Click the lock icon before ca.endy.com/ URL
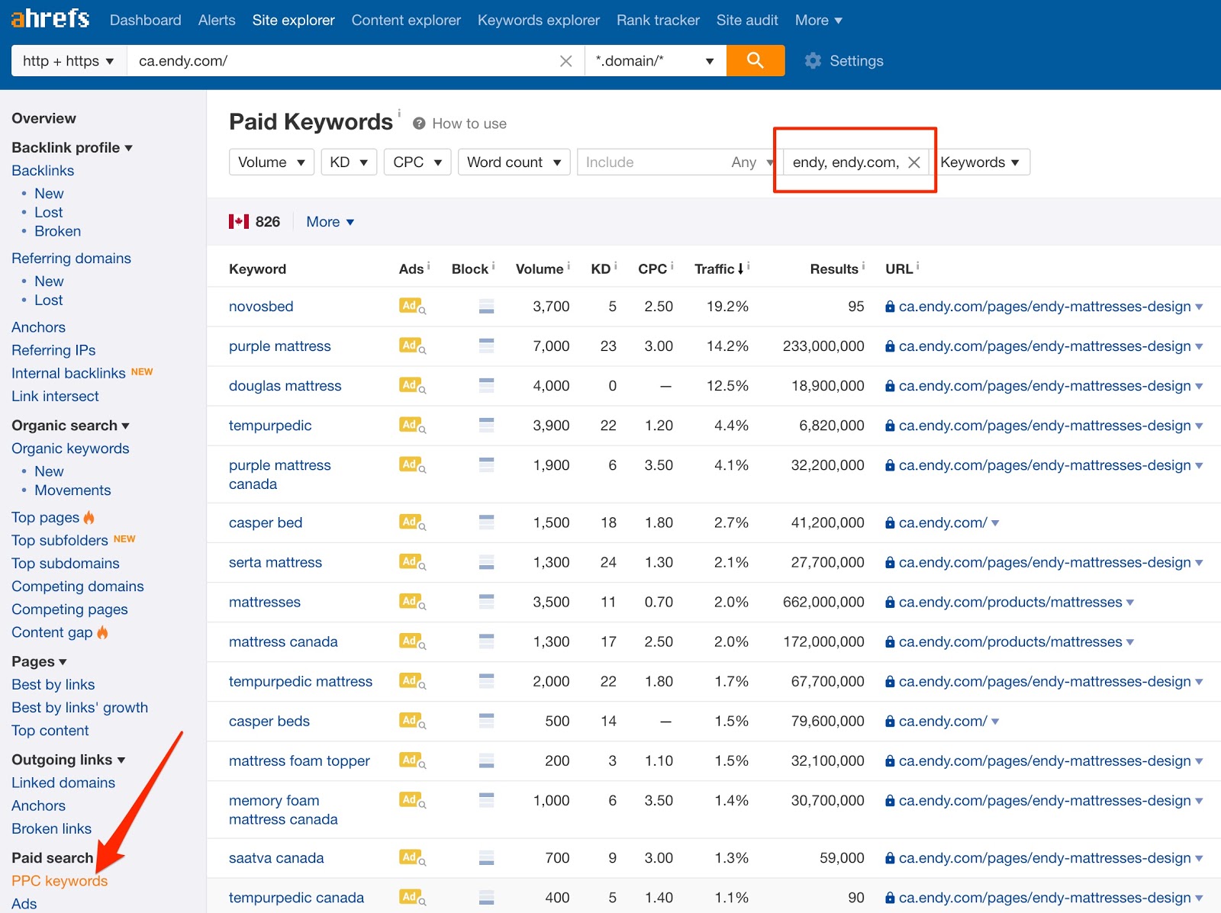The height and width of the screenshot is (913, 1221). point(890,522)
